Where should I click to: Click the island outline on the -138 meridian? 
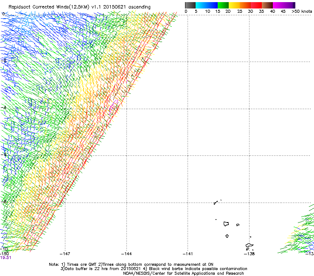250,245
